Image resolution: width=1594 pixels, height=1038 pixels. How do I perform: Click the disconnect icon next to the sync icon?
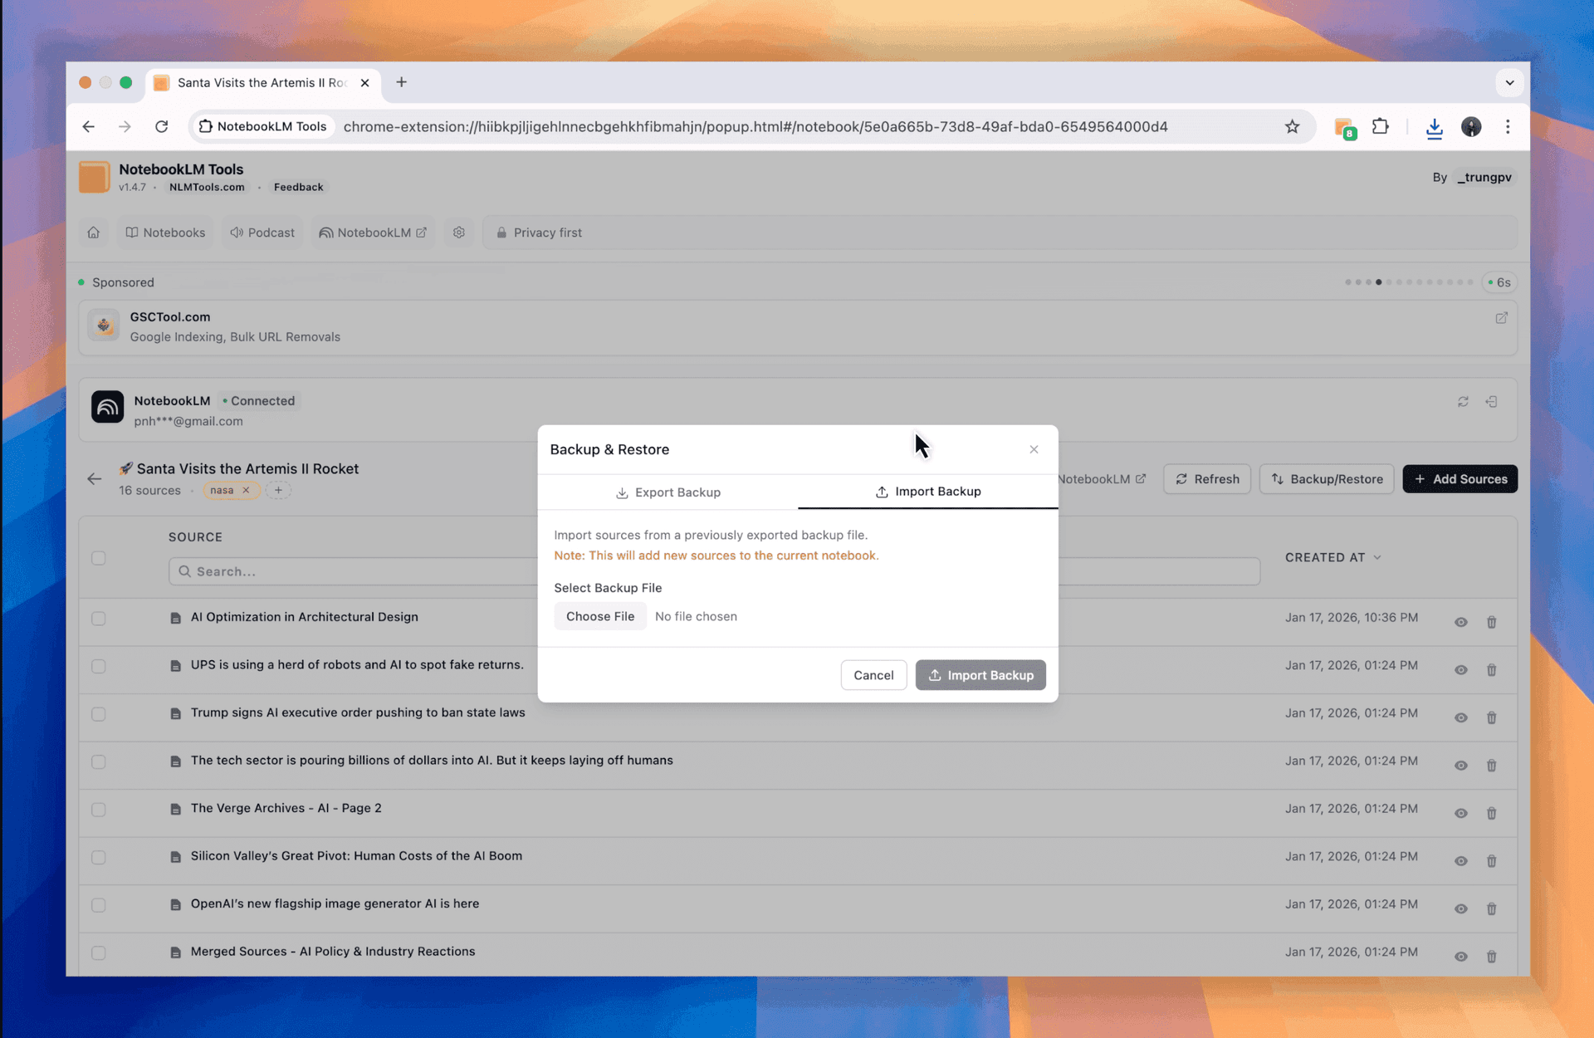pyautogui.click(x=1492, y=402)
